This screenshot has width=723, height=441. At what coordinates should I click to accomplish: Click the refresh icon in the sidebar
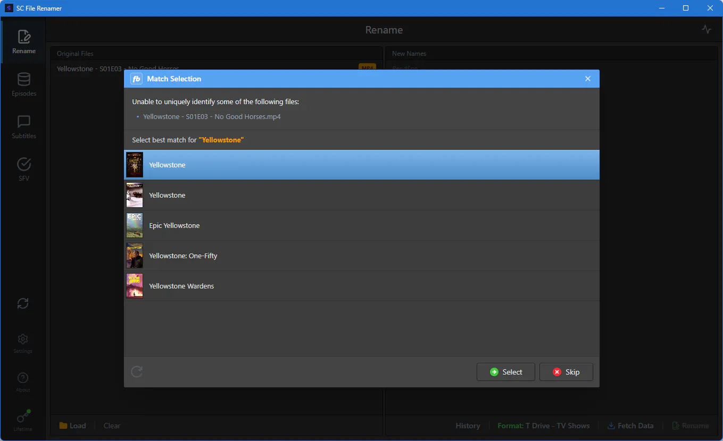23,303
